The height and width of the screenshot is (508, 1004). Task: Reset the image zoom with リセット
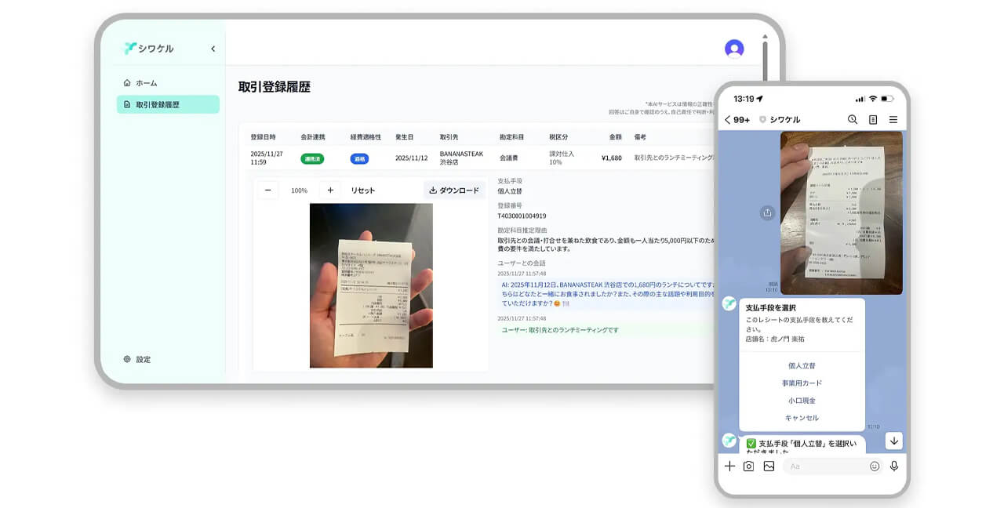(362, 189)
